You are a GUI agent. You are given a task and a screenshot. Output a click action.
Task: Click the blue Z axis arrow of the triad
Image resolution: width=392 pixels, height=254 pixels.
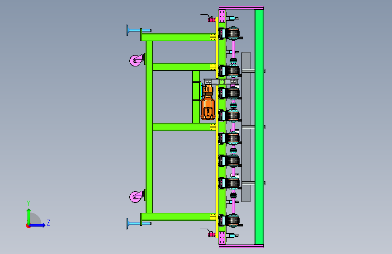point(38,225)
